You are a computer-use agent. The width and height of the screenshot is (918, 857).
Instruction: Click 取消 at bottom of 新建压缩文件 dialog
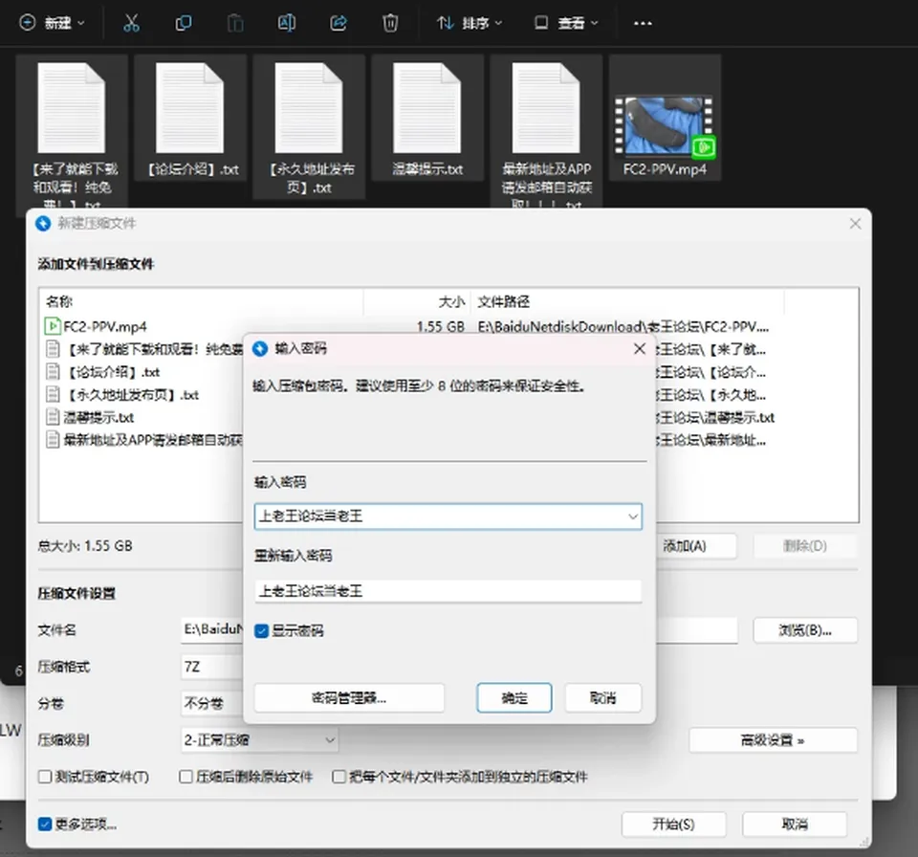pyautogui.click(x=795, y=824)
